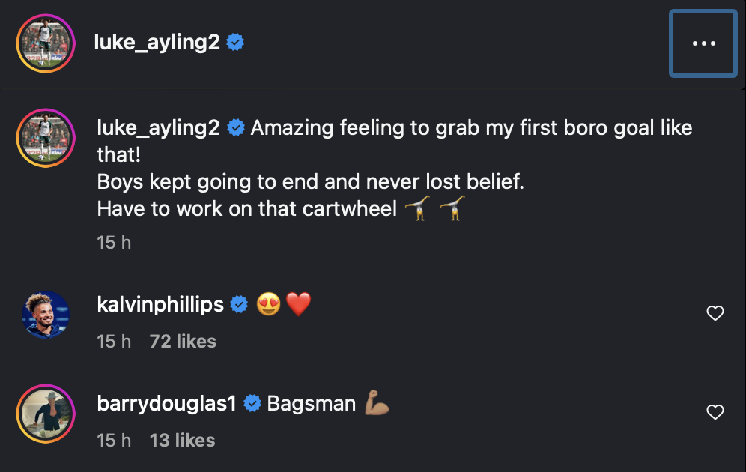
Task: Click the verified badge in the caption
Action: (236, 128)
